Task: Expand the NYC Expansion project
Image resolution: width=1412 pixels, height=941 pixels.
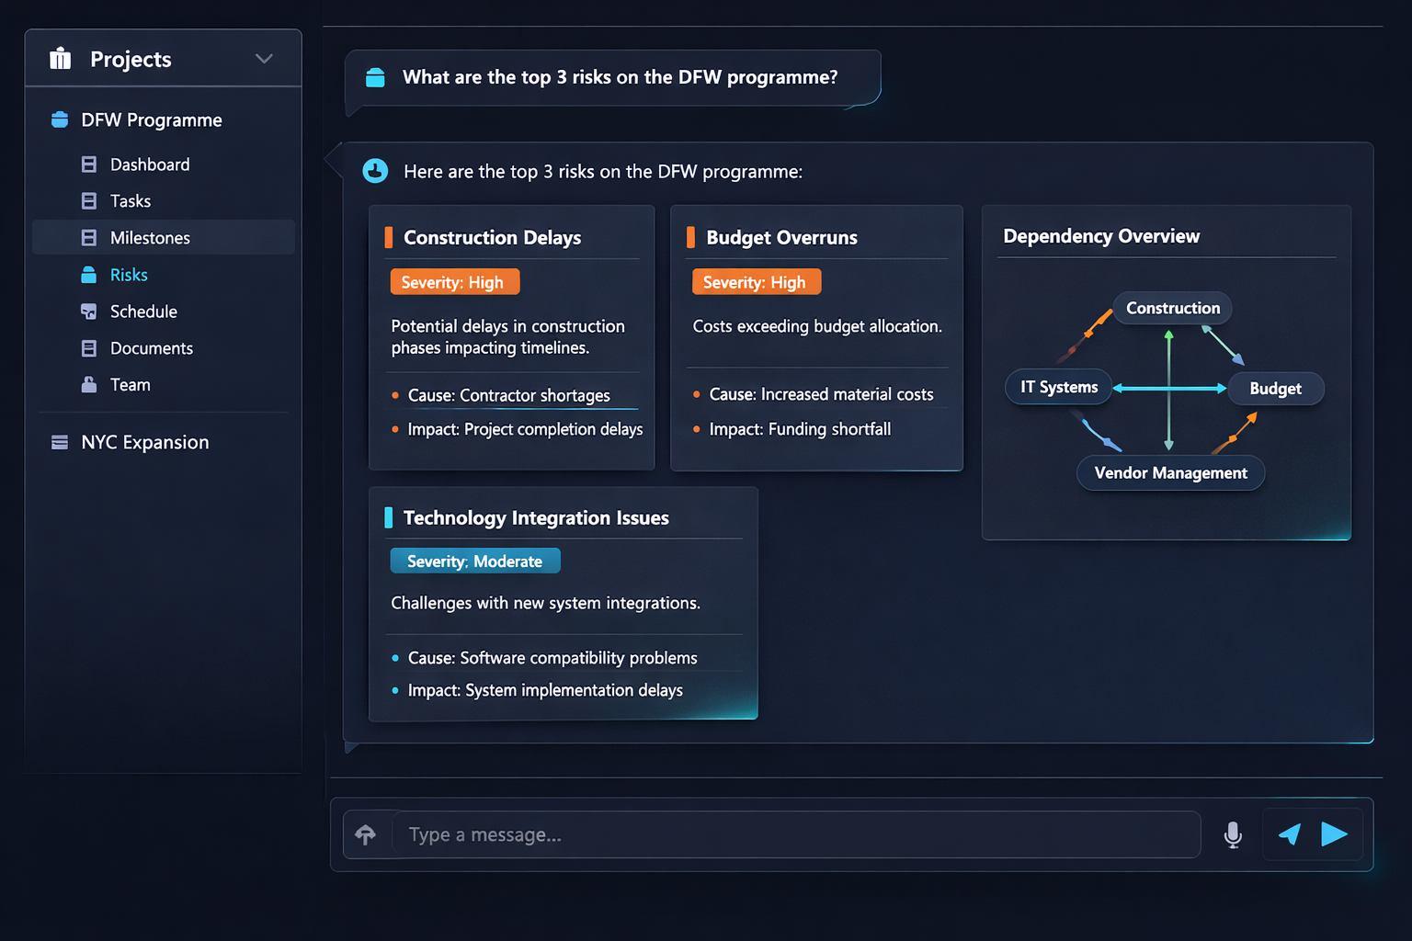Action: tap(145, 442)
